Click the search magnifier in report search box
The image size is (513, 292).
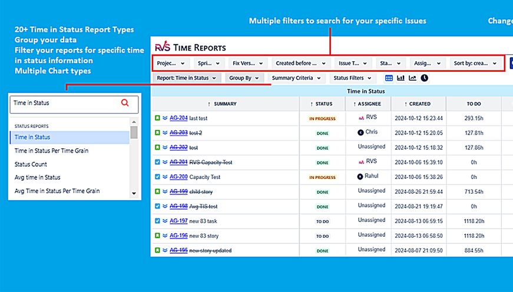coord(125,103)
